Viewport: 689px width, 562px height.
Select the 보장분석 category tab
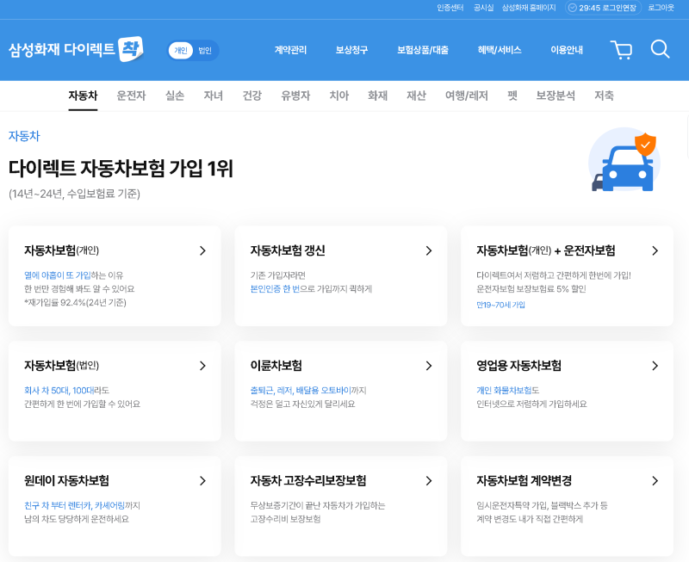point(556,96)
